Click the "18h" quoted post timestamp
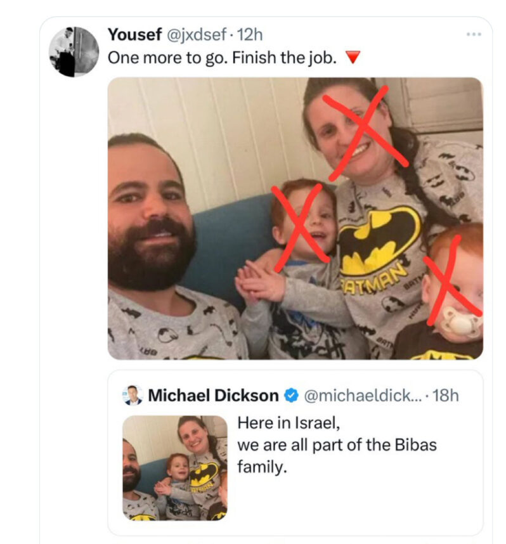 click(444, 396)
